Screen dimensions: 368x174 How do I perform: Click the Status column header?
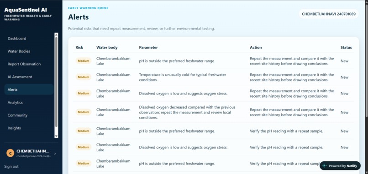tap(346, 47)
